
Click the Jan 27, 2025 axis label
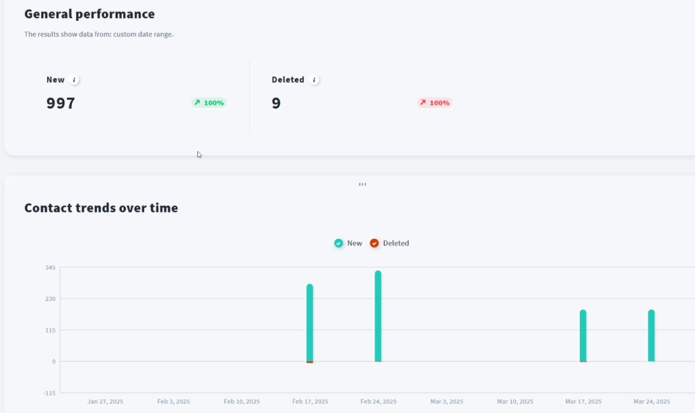[x=105, y=402]
